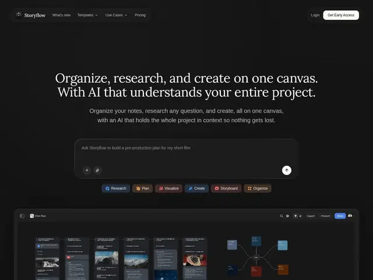Select the Create chip
Screen dimensions: 373x280
pyautogui.click(x=196, y=188)
